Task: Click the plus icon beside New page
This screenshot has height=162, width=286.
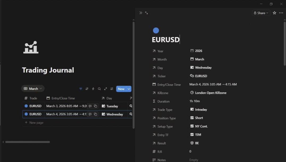Action: [26, 122]
